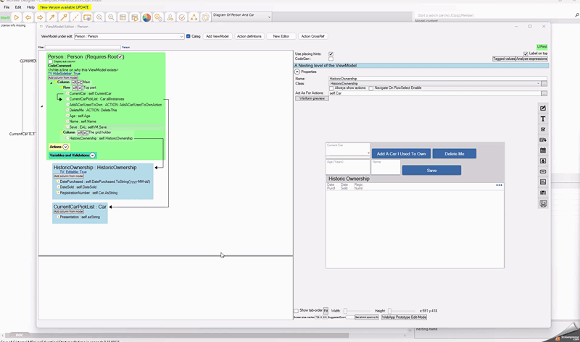Viewport: 580px width, 342px height.
Task: Click the Winform preview button
Action: pos(312,98)
